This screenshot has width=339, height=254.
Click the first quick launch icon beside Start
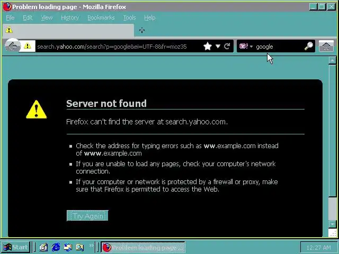point(43,247)
